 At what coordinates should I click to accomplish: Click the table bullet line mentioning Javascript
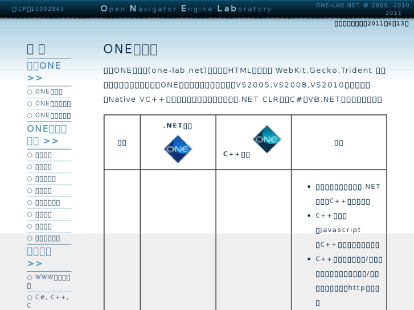coord(338,230)
